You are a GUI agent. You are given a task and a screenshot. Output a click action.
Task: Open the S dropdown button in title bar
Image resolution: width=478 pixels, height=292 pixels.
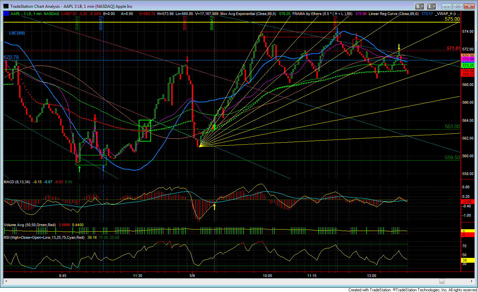420,6
